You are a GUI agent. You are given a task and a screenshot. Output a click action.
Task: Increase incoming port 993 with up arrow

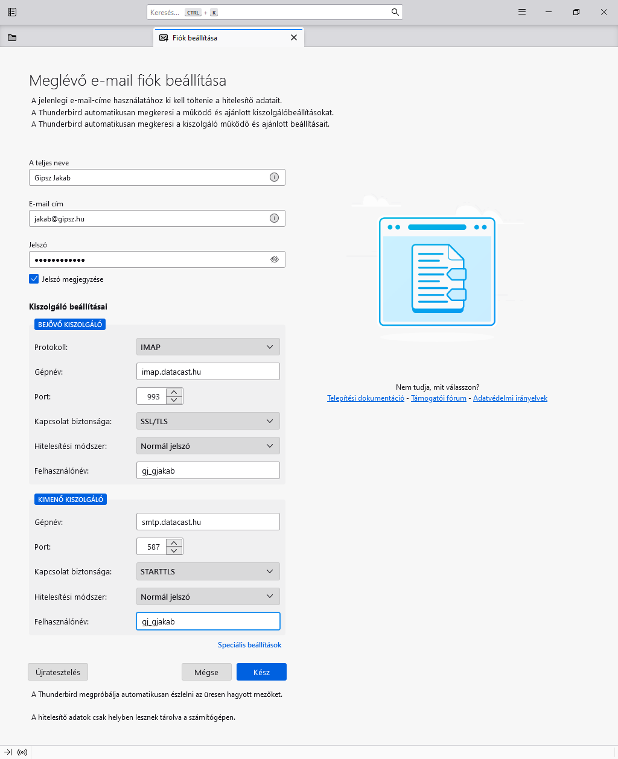click(x=174, y=392)
